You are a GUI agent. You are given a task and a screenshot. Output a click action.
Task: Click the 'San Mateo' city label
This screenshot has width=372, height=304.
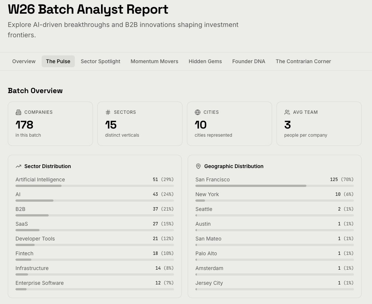[x=208, y=238]
